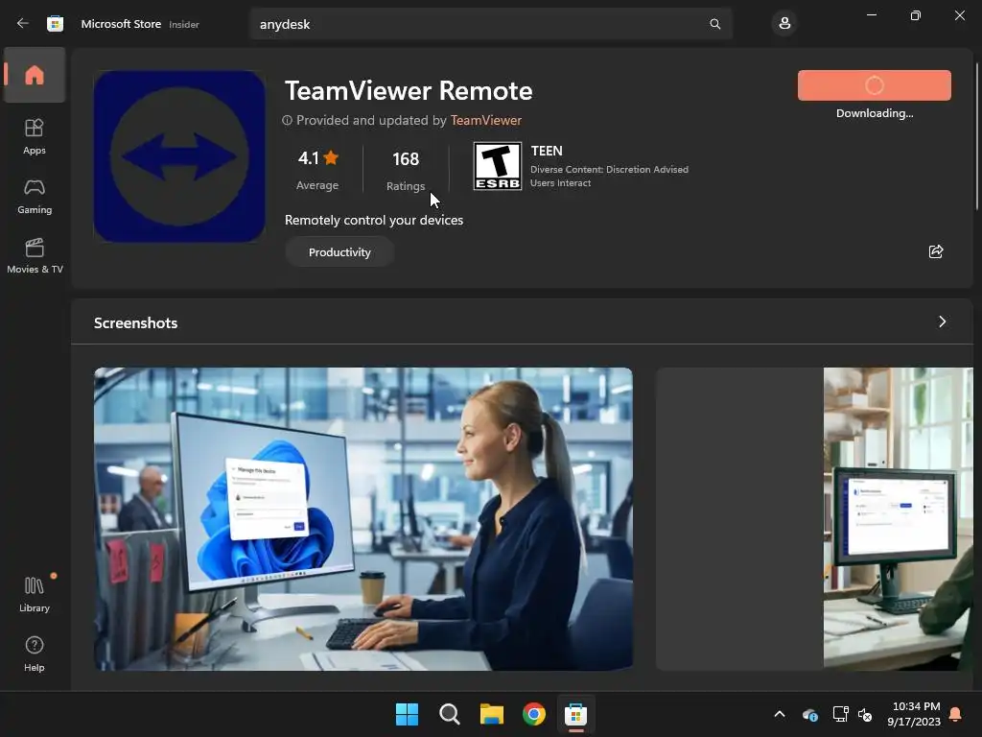Screen dimensions: 982x737
Task: Open the Gaming section
Action: click(x=35, y=196)
